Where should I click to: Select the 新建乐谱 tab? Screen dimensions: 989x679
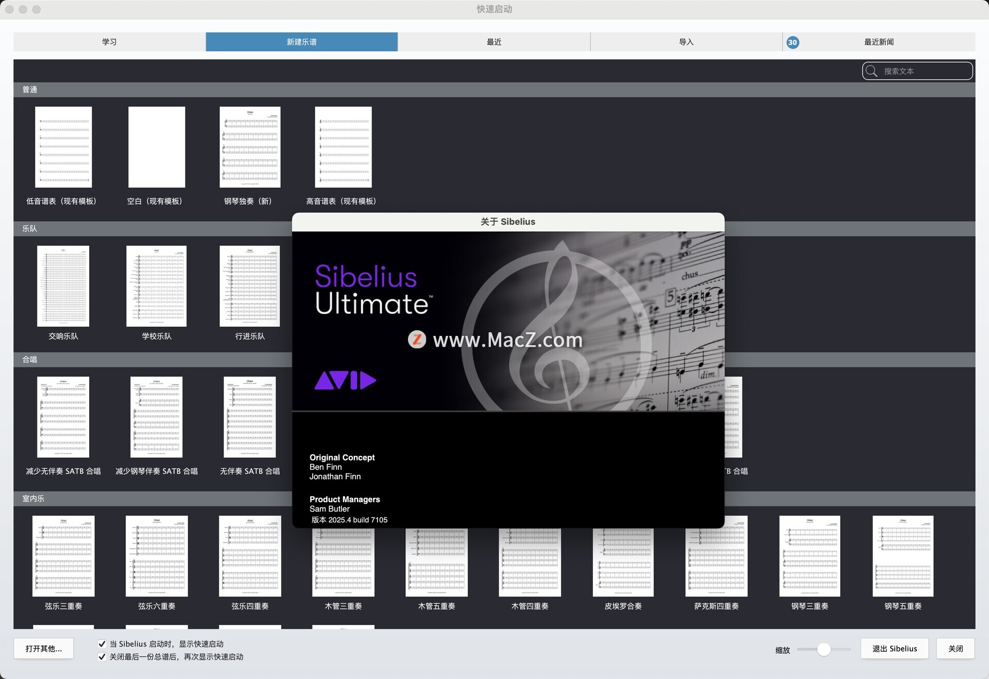(x=302, y=42)
